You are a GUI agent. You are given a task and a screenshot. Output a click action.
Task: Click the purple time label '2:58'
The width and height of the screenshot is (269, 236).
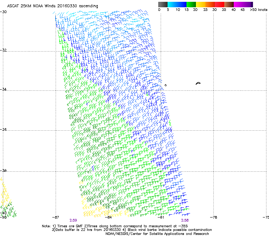click(x=185, y=220)
